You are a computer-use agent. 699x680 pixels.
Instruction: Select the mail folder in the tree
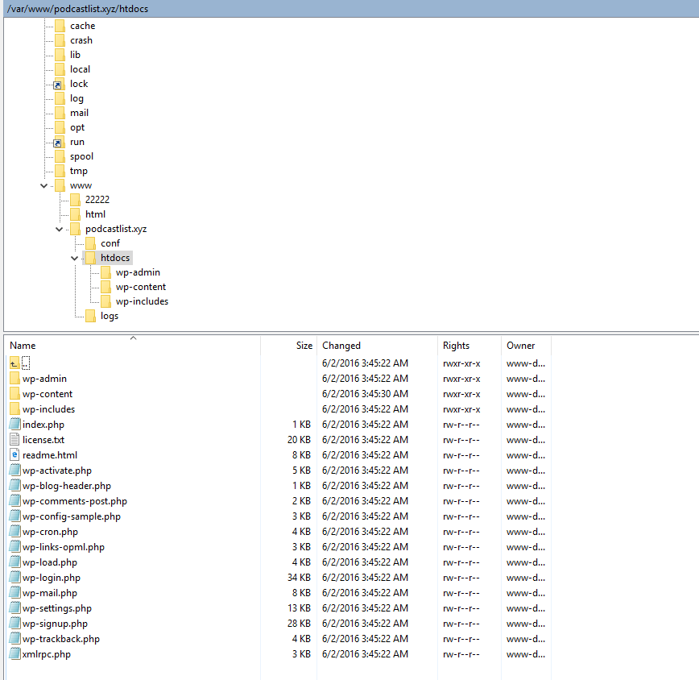pos(79,113)
